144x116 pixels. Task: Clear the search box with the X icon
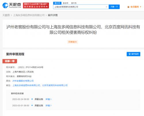click(x=106, y=7)
